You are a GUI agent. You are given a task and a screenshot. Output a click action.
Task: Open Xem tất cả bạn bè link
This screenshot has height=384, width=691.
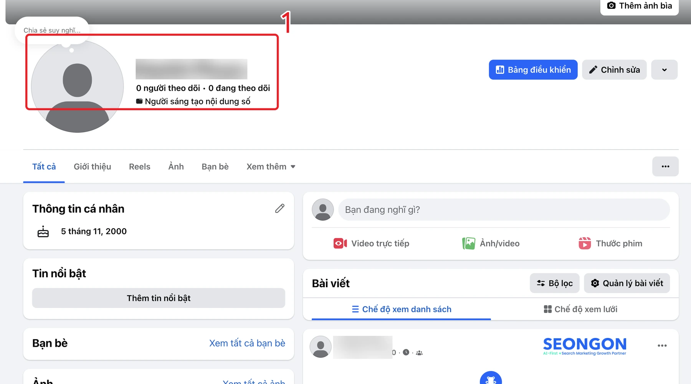[247, 343]
